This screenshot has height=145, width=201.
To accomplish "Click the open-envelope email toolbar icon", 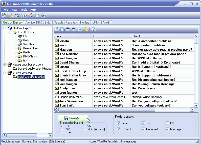I will (37, 15).
